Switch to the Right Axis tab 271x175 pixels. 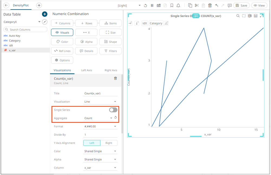pos(111,70)
